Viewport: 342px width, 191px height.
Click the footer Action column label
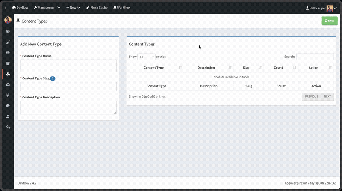tap(316, 86)
